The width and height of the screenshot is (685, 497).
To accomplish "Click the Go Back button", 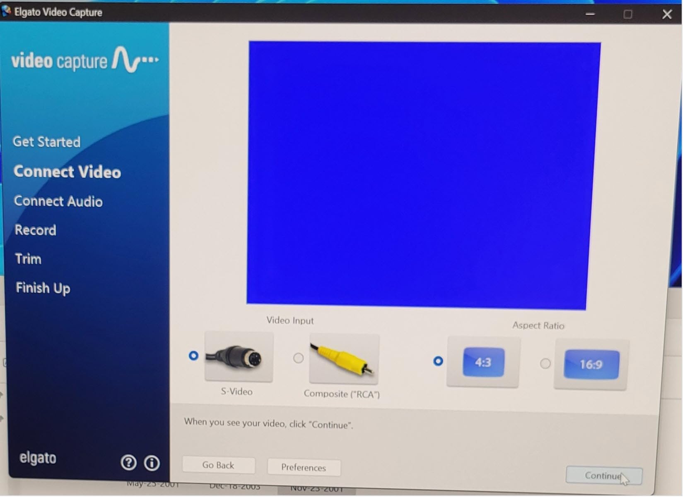I will click(x=218, y=465).
